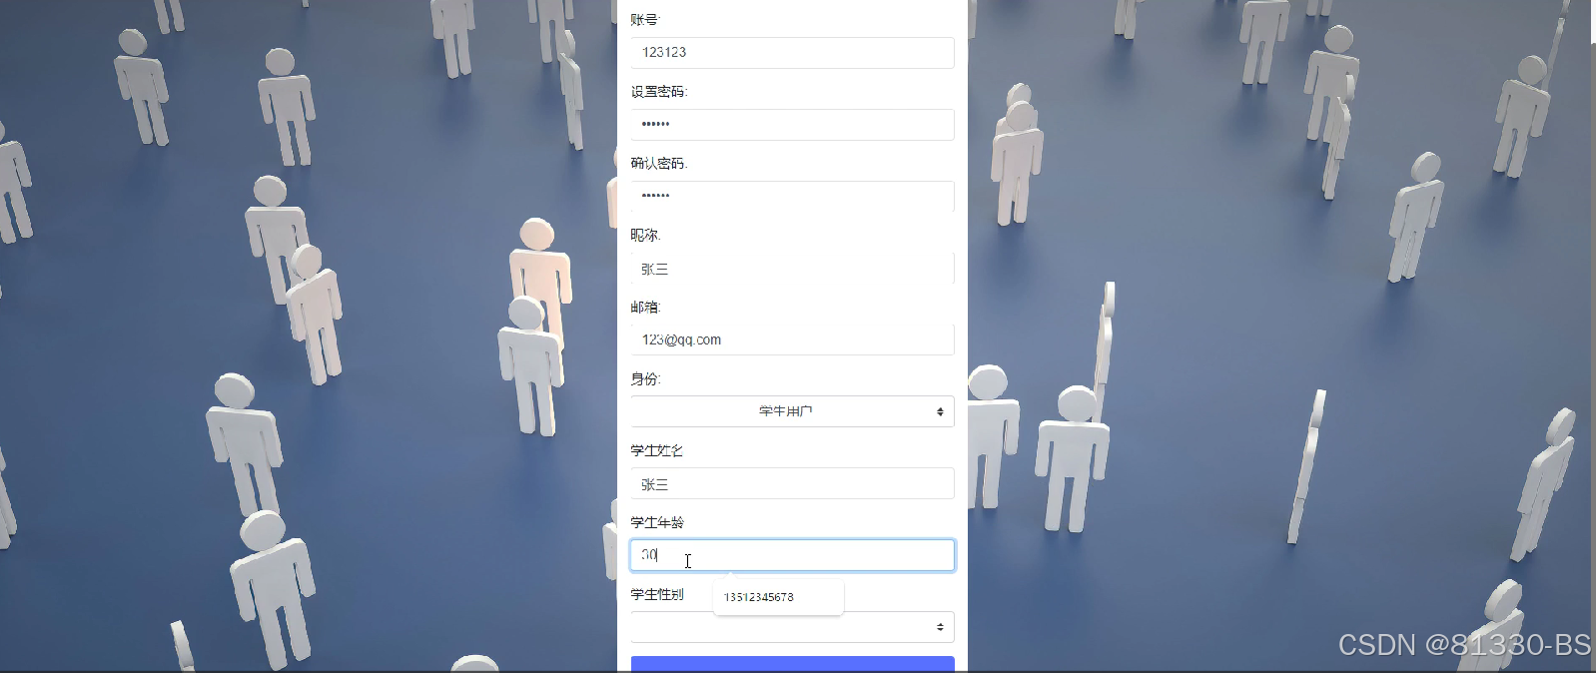
Task: Click the 设置密码 label
Action: coord(659,92)
